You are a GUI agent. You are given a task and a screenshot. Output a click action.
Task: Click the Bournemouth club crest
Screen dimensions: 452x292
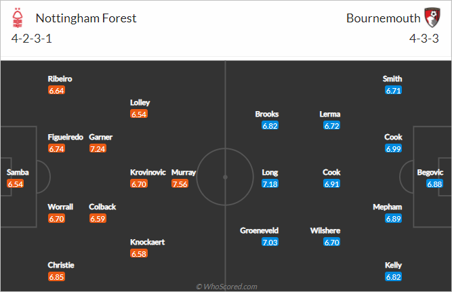432,18
